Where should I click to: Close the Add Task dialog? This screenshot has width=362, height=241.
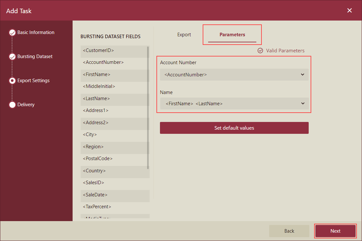pos(349,10)
